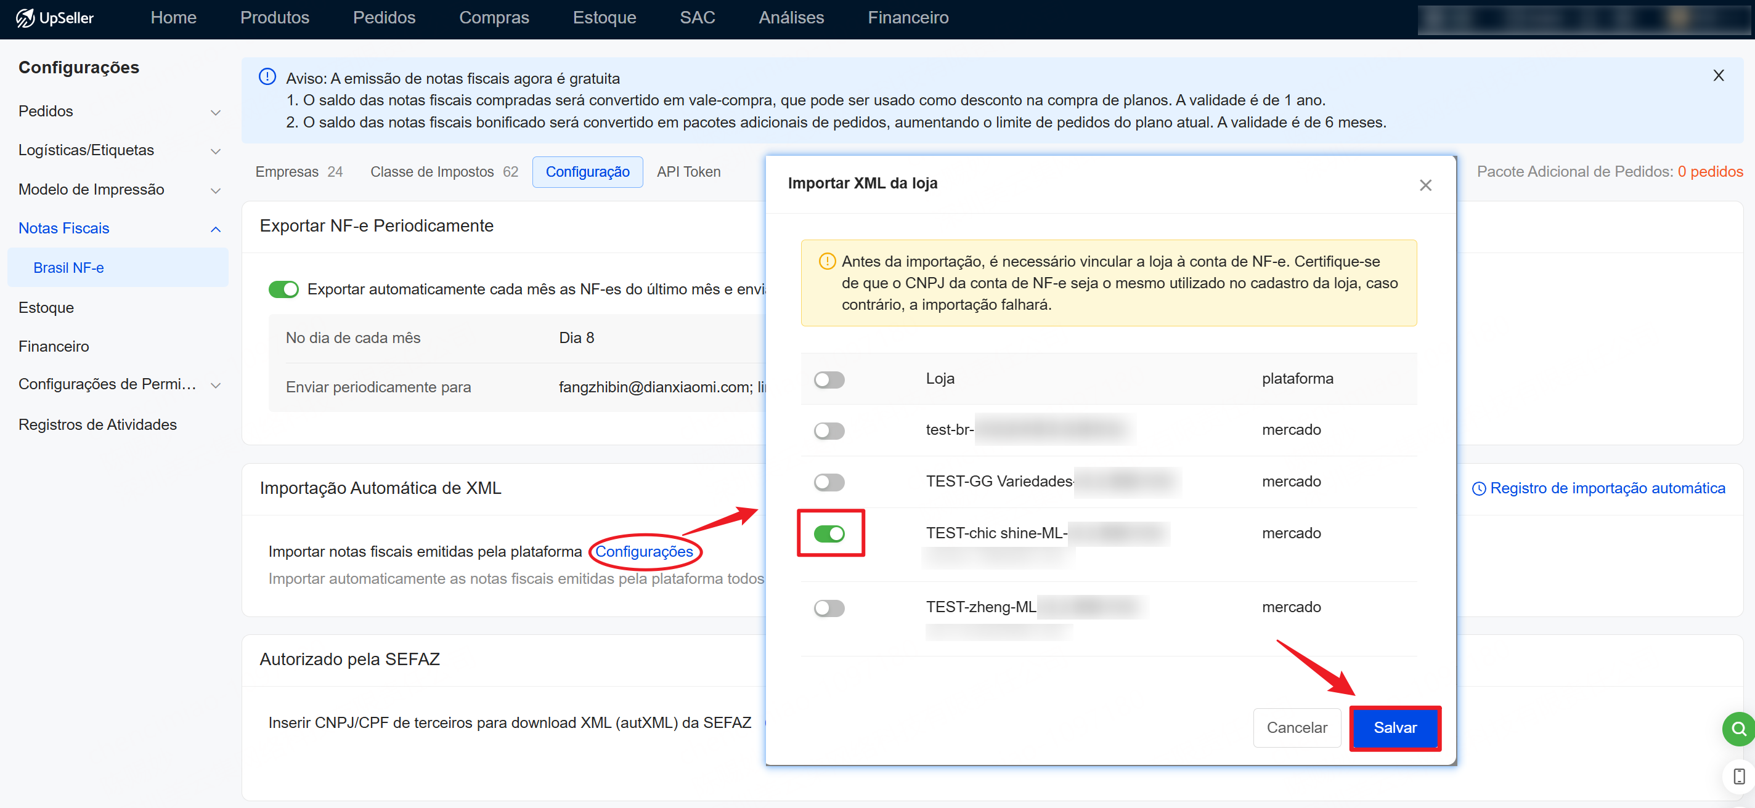Open the Financeiro top menu
Viewport: 1755px width, 808px height.
coord(908,18)
